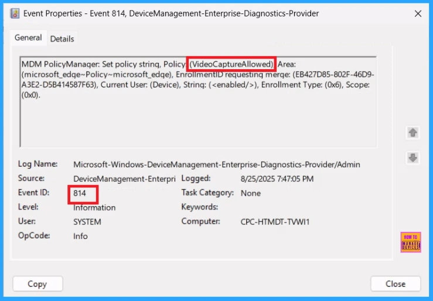Click the Scope (0x0) text line

pos(31,95)
